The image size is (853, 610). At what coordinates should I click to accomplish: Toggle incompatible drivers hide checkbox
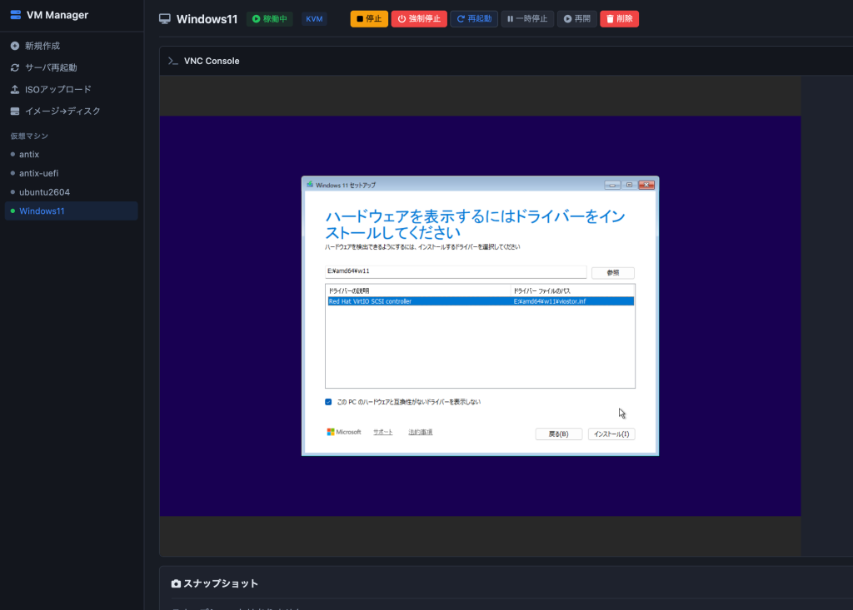pyautogui.click(x=328, y=402)
